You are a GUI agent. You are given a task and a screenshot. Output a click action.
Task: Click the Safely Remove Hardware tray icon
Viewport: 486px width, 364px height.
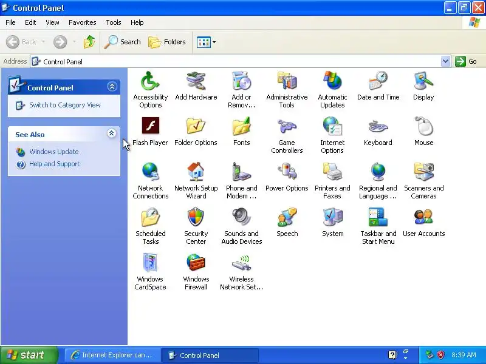430,355
